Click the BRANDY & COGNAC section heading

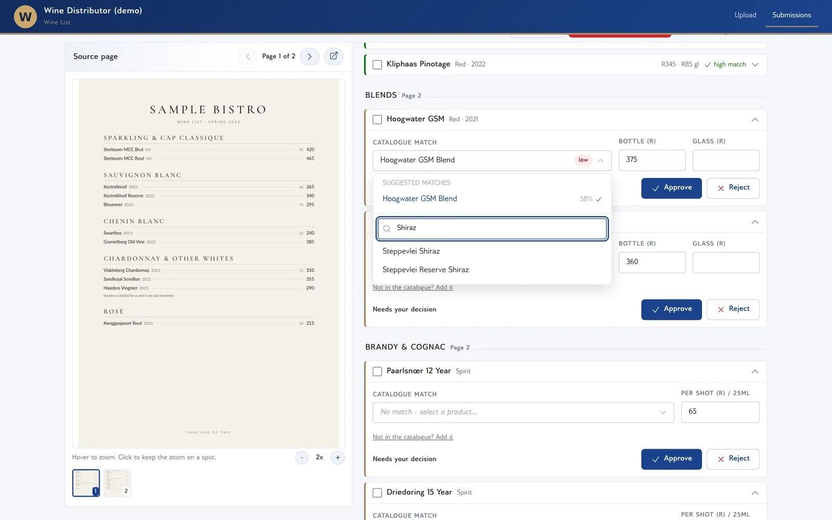click(405, 347)
